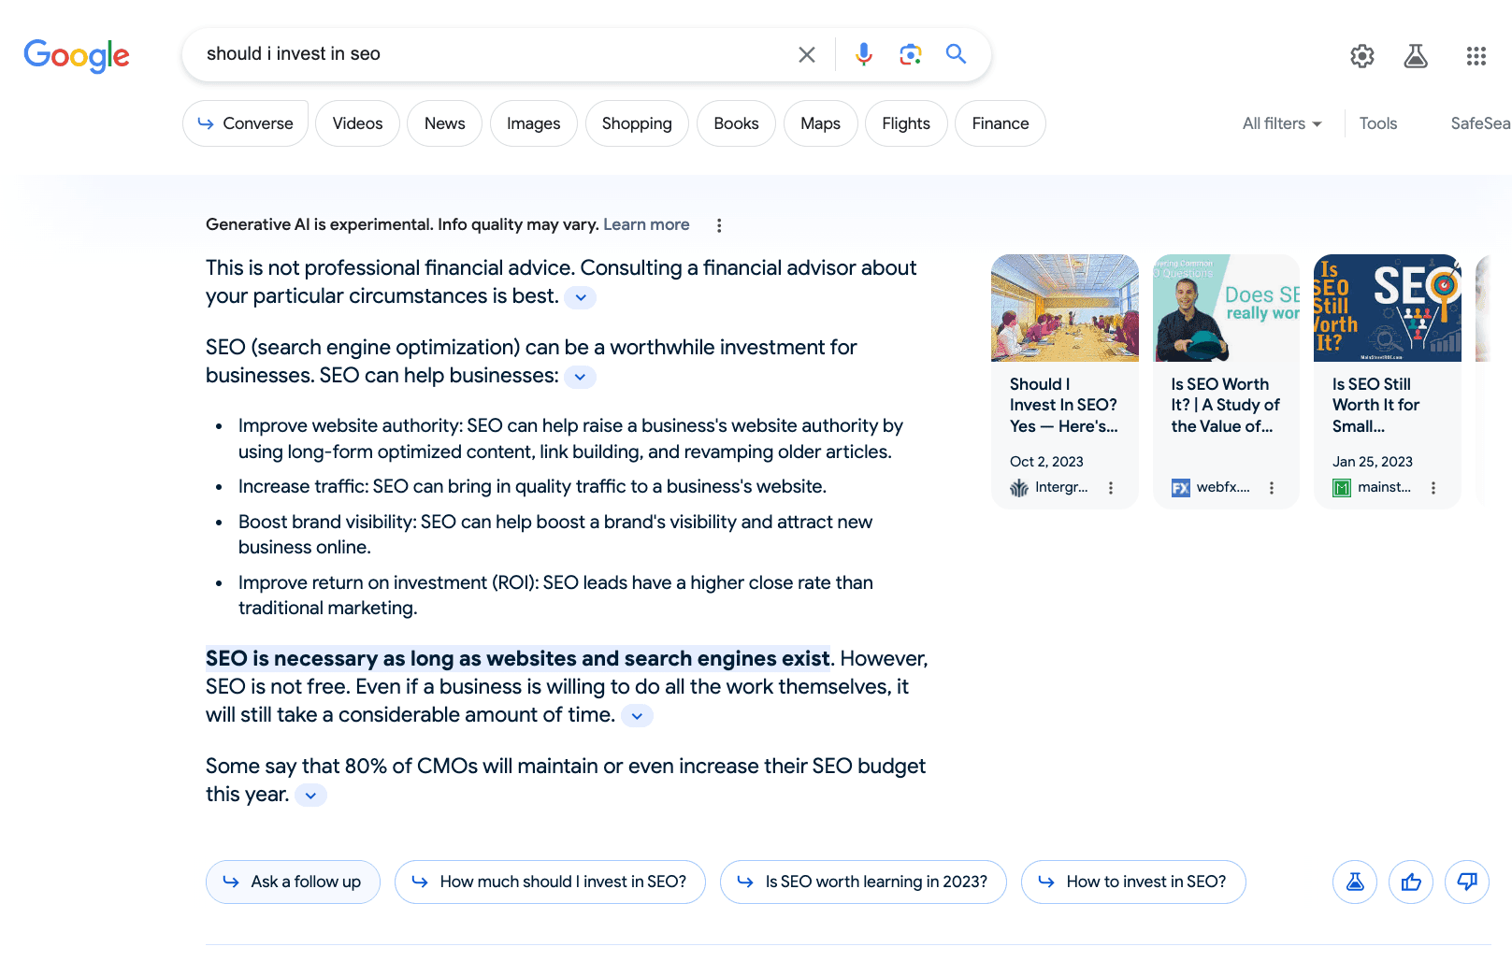Clear the search query text
This screenshot has height=961, width=1512.
(806, 55)
